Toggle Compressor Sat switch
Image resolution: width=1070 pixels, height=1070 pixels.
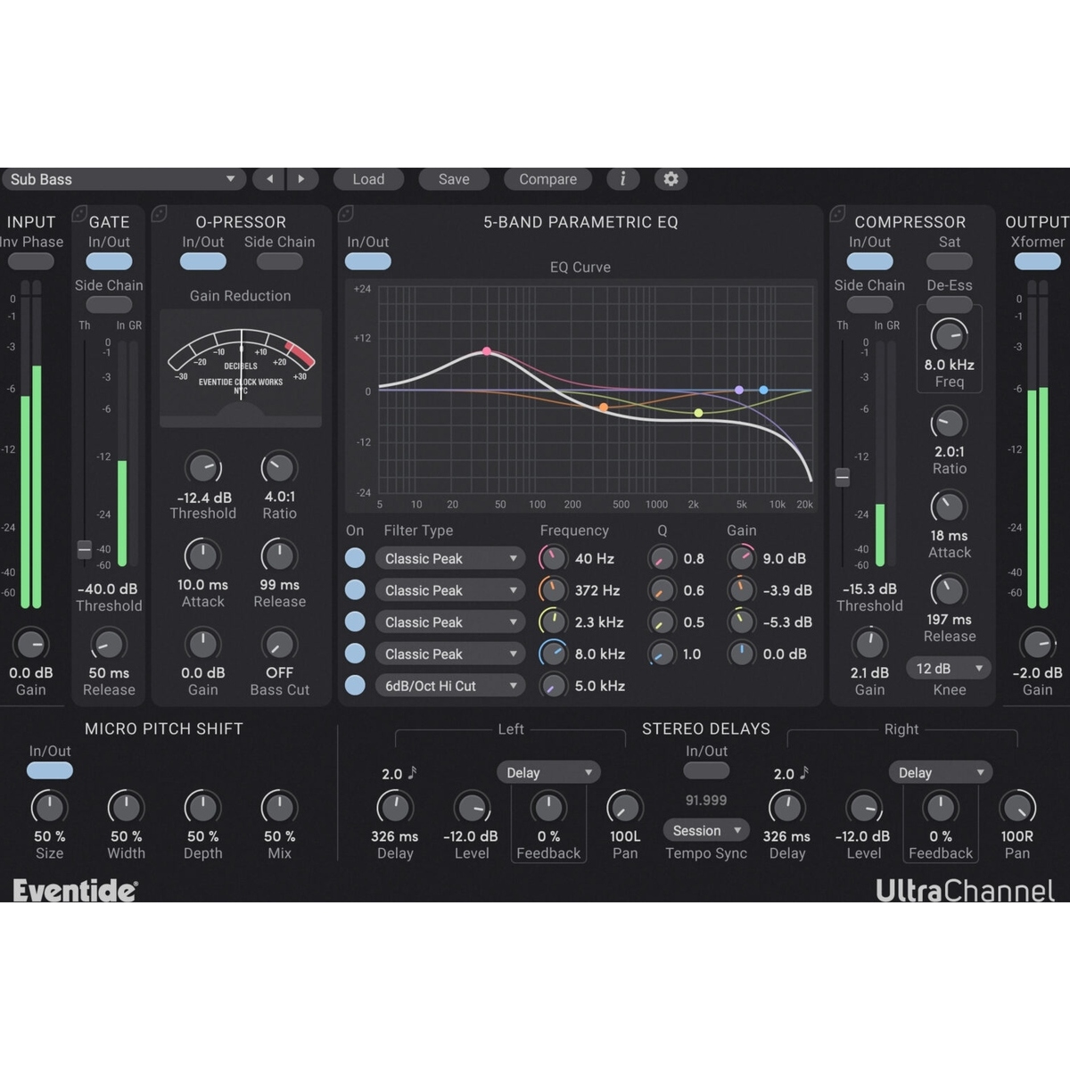(949, 261)
